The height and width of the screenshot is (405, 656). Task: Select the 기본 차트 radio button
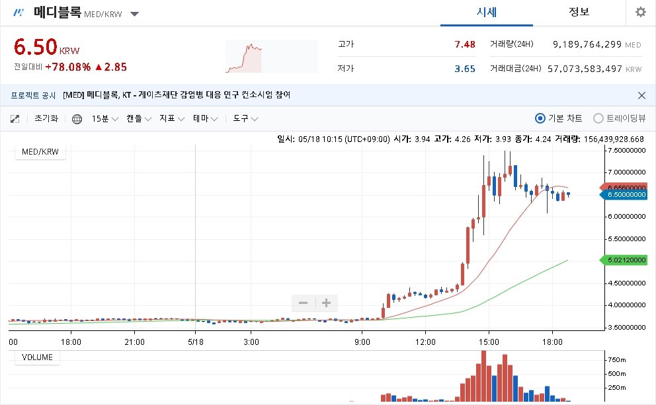point(540,119)
